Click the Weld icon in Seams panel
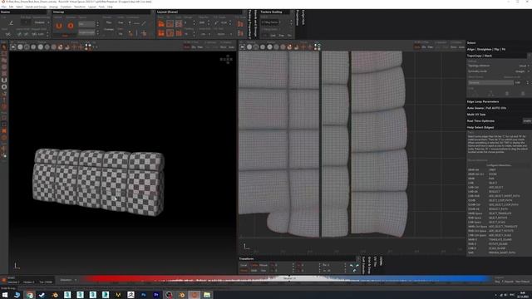This screenshot has width=532, height=299. tap(8, 34)
